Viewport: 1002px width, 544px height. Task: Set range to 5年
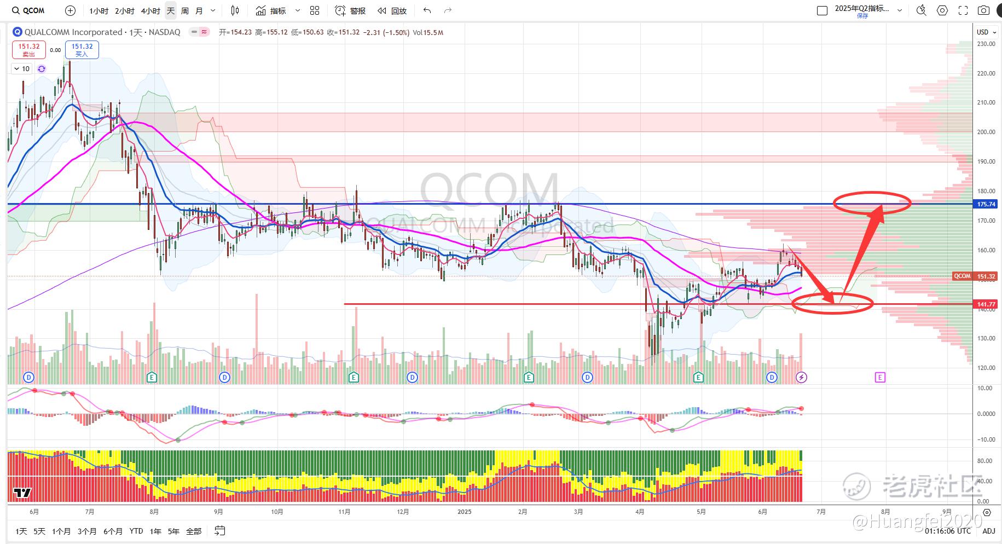pyautogui.click(x=173, y=531)
